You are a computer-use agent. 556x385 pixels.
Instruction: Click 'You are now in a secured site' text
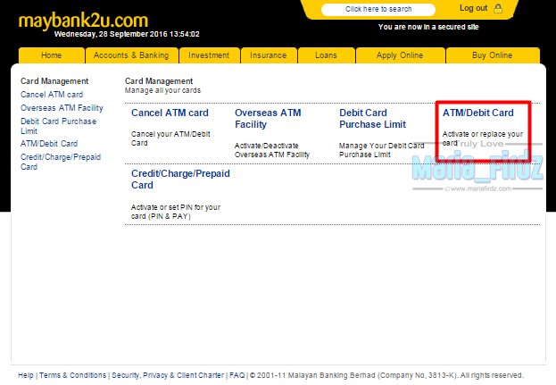(428, 27)
